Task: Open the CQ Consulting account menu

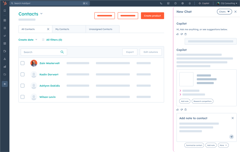Action: click(227, 3)
